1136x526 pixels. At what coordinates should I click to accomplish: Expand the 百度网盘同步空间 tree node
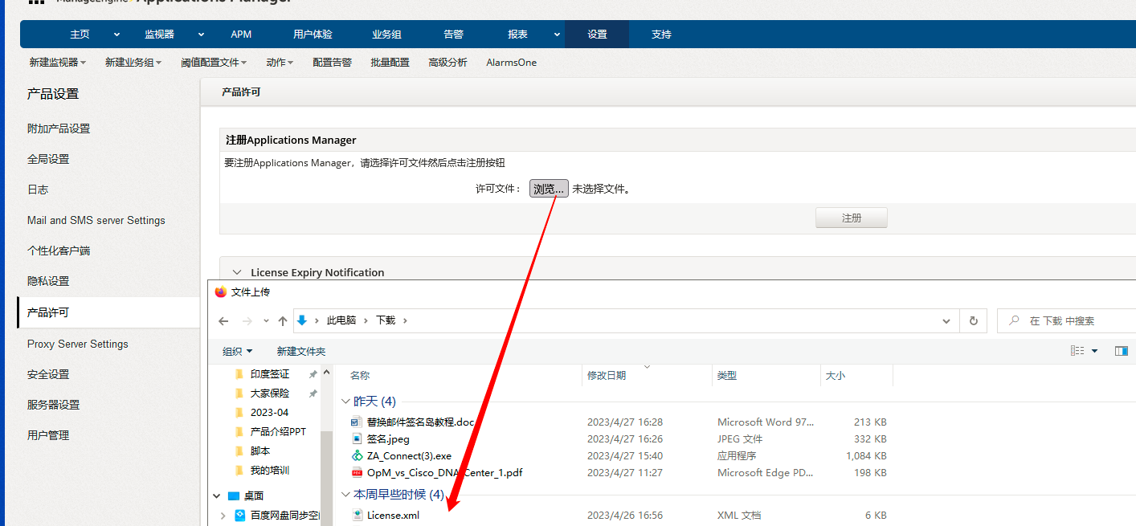coord(223,516)
